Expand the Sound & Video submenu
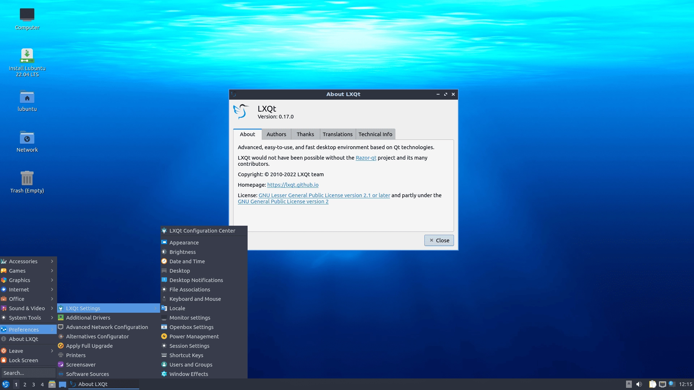The image size is (694, 390). tap(28, 308)
